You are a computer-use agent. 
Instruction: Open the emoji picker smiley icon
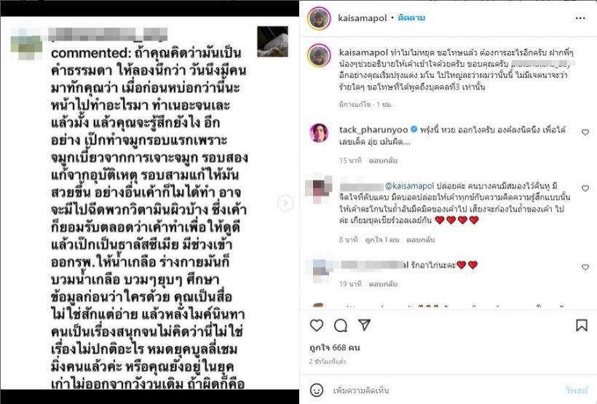pyautogui.click(x=317, y=390)
